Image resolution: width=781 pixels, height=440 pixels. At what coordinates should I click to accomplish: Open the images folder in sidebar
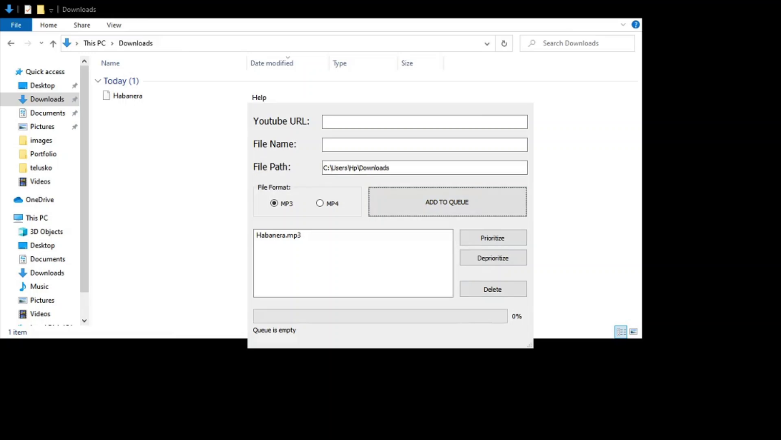coord(41,140)
